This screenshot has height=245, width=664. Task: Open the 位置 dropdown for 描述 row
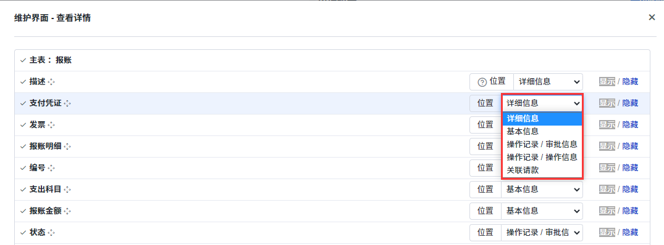547,82
